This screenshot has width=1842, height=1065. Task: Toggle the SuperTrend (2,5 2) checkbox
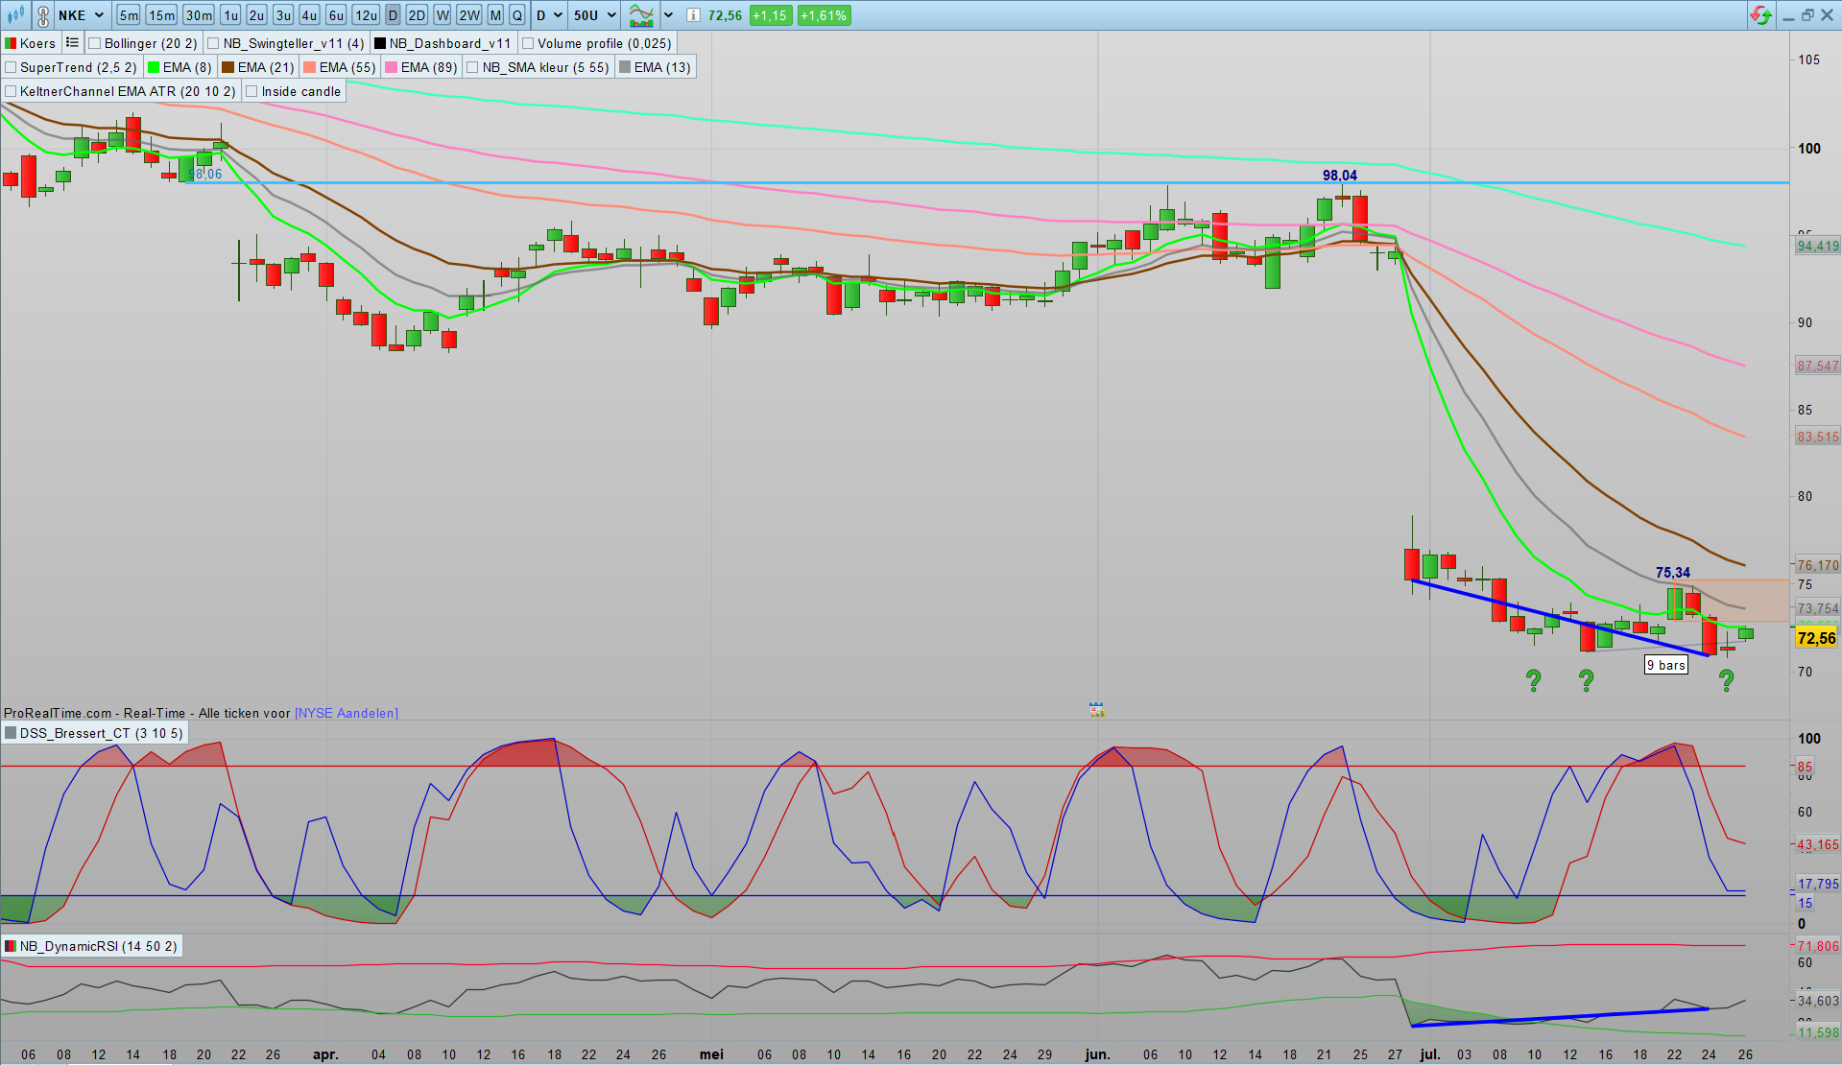coord(12,67)
